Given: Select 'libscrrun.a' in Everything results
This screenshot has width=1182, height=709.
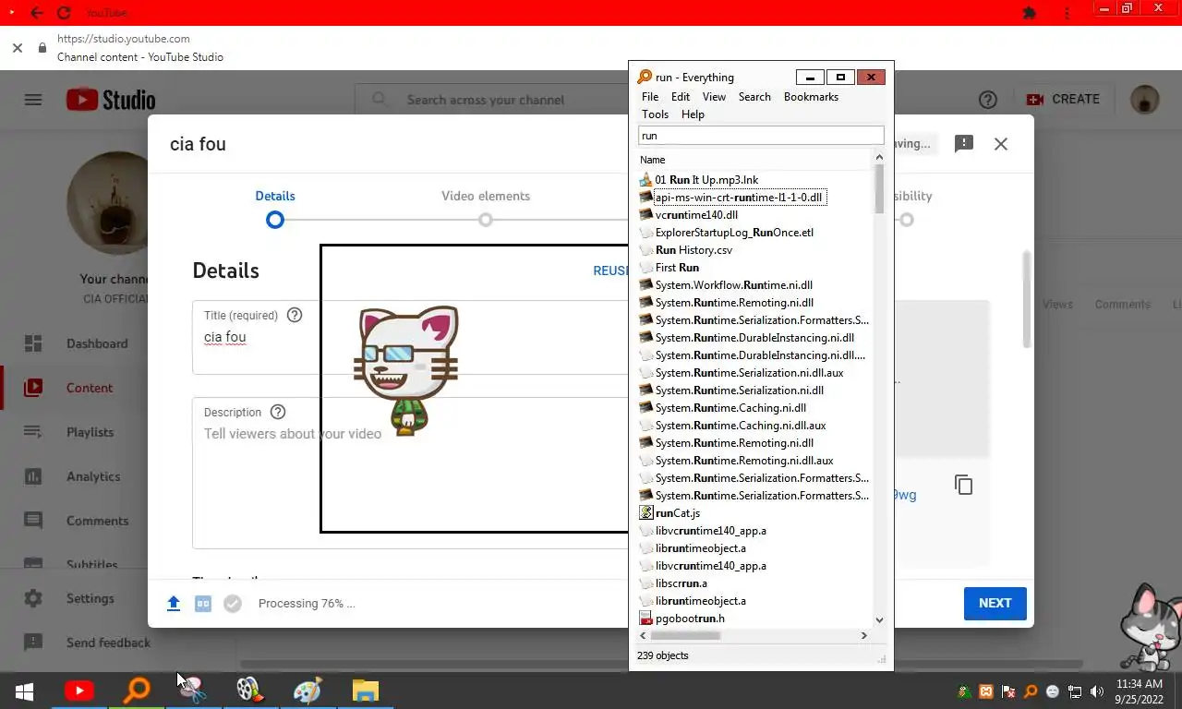Looking at the screenshot, I should click(681, 583).
